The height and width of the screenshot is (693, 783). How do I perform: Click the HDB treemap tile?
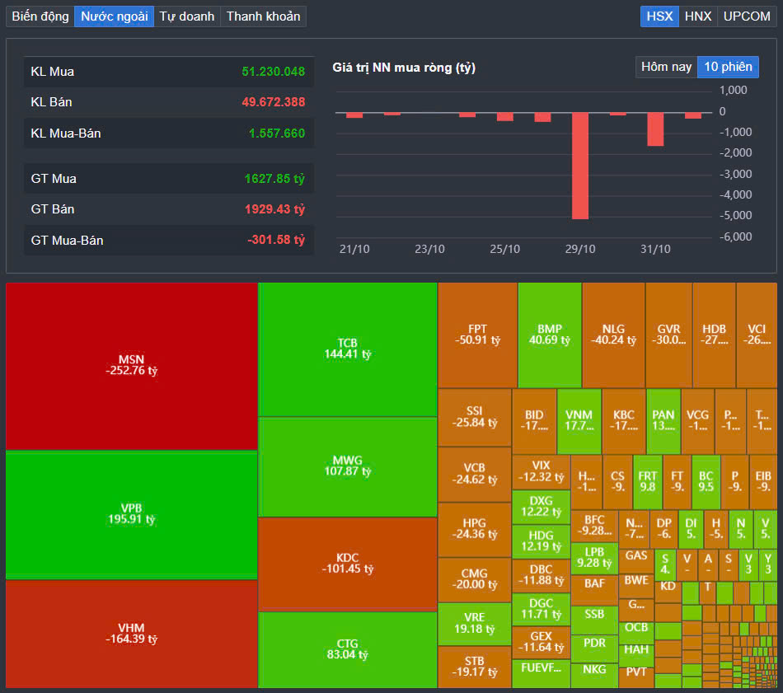point(714,335)
